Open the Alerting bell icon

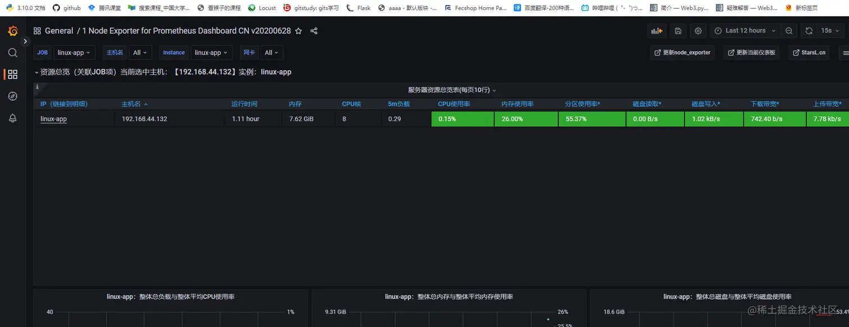[x=12, y=118]
